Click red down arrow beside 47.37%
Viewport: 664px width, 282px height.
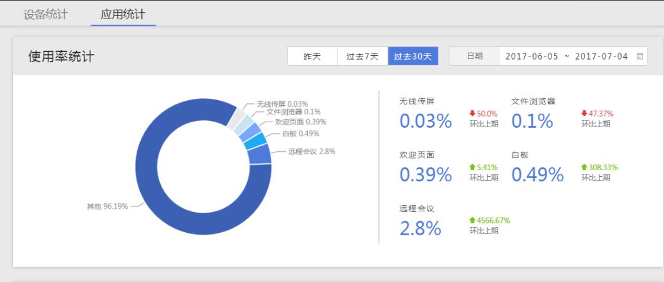pyautogui.click(x=584, y=114)
